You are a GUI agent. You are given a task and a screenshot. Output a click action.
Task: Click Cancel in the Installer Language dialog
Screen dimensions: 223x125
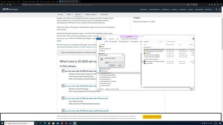(120, 66)
